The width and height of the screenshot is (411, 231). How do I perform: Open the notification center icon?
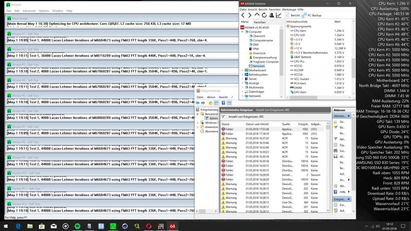(403, 226)
